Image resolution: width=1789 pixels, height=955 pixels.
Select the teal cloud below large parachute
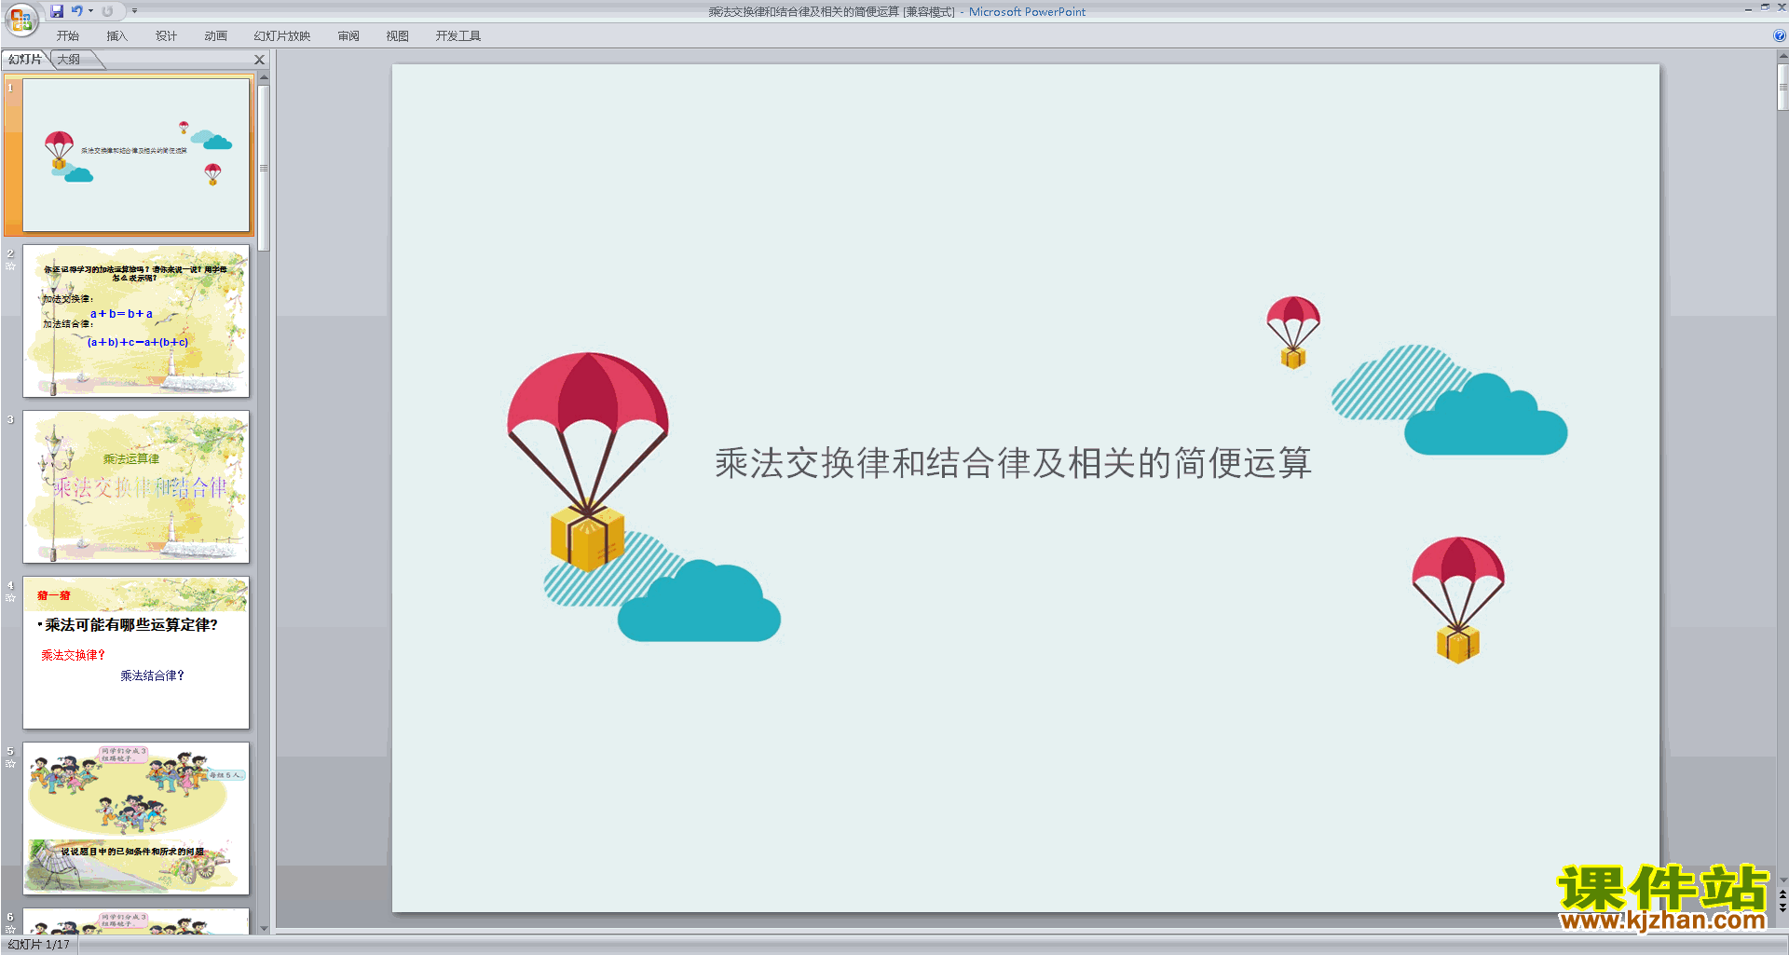click(x=699, y=601)
